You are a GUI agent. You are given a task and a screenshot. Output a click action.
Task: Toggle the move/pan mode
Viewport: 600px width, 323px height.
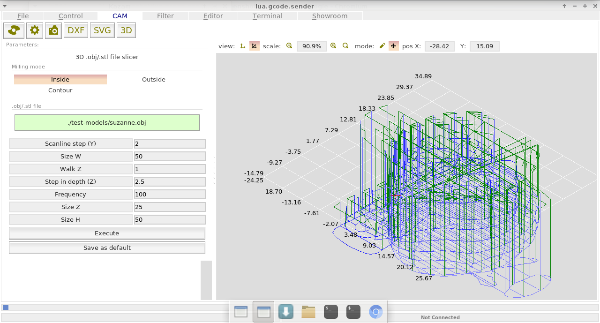click(393, 46)
